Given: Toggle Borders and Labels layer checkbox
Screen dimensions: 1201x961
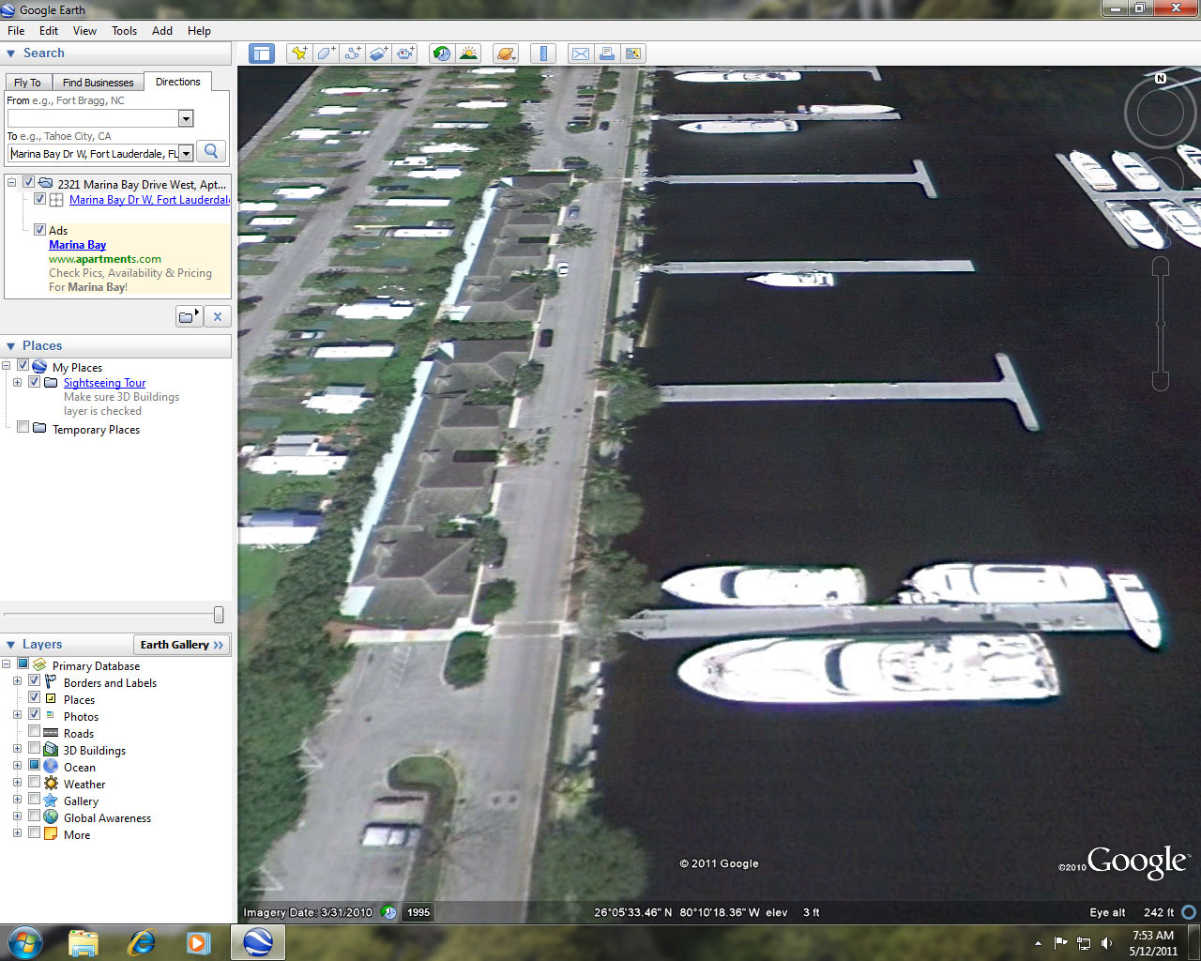Looking at the screenshot, I should 35,681.
